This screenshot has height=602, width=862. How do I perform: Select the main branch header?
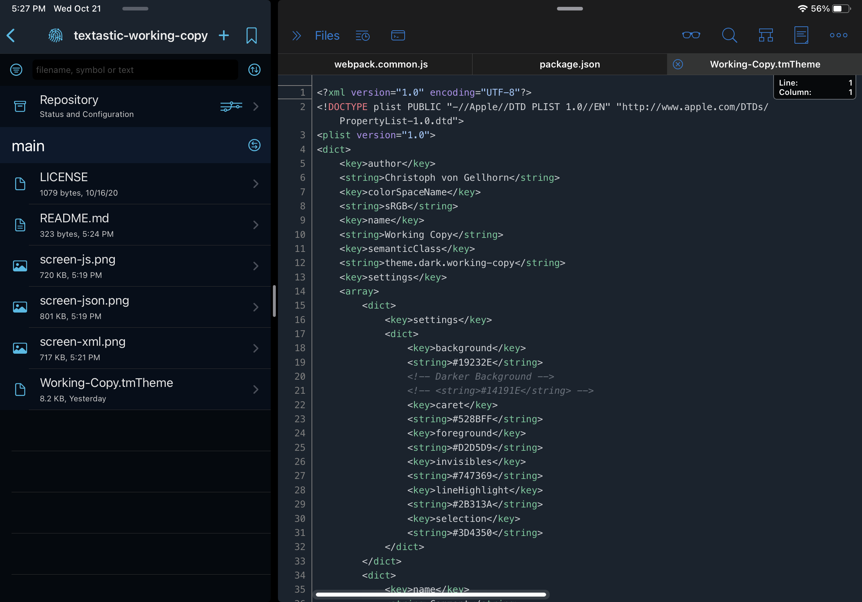pos(135,145)
